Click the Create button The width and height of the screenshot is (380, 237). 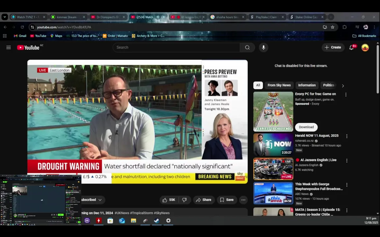pos(333,47)
